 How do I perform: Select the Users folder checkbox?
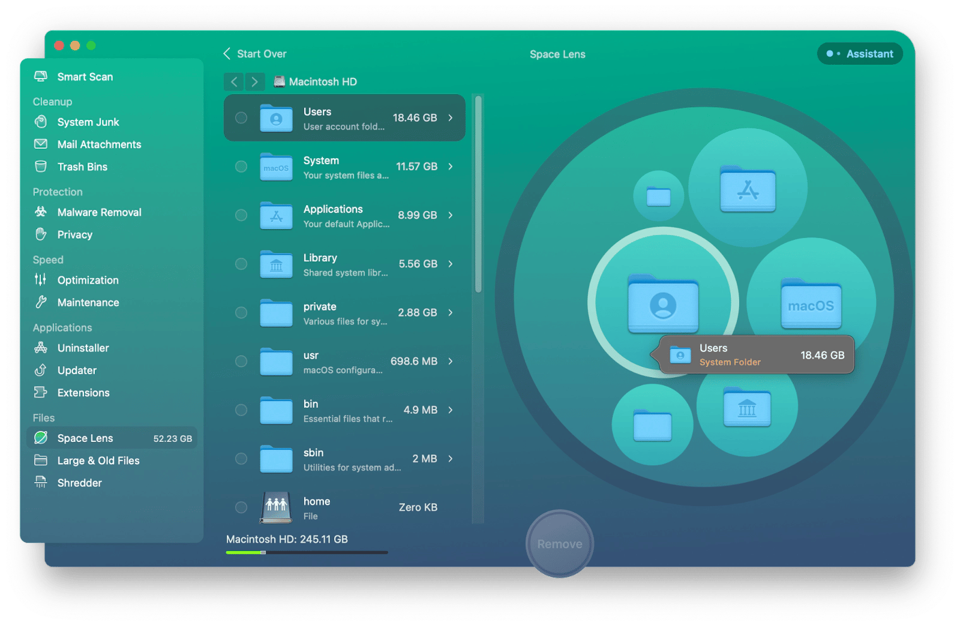pos(241,118)
